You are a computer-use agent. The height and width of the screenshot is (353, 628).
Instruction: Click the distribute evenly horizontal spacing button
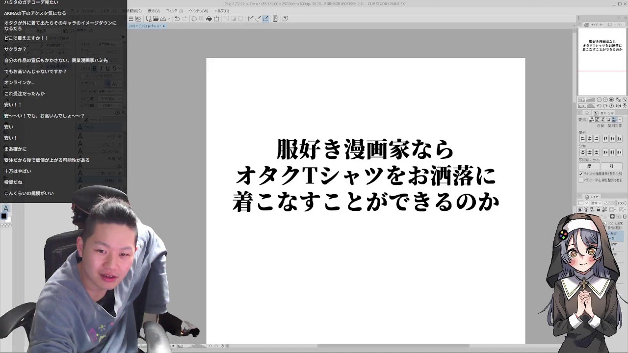point(611,166)
